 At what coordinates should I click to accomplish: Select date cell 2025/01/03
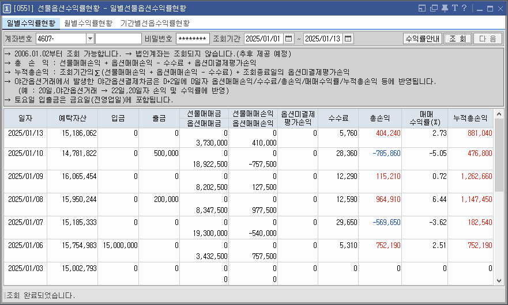pyautogui.click(x=25, y=268)
